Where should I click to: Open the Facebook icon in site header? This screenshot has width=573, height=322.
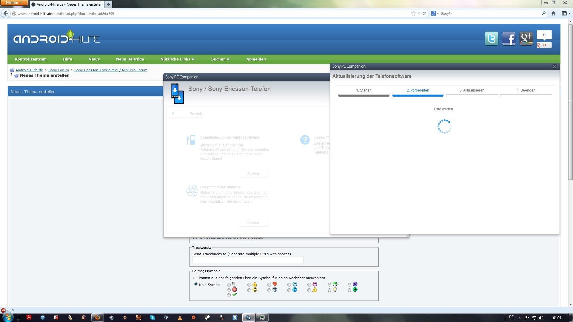(x=509, y=38)
